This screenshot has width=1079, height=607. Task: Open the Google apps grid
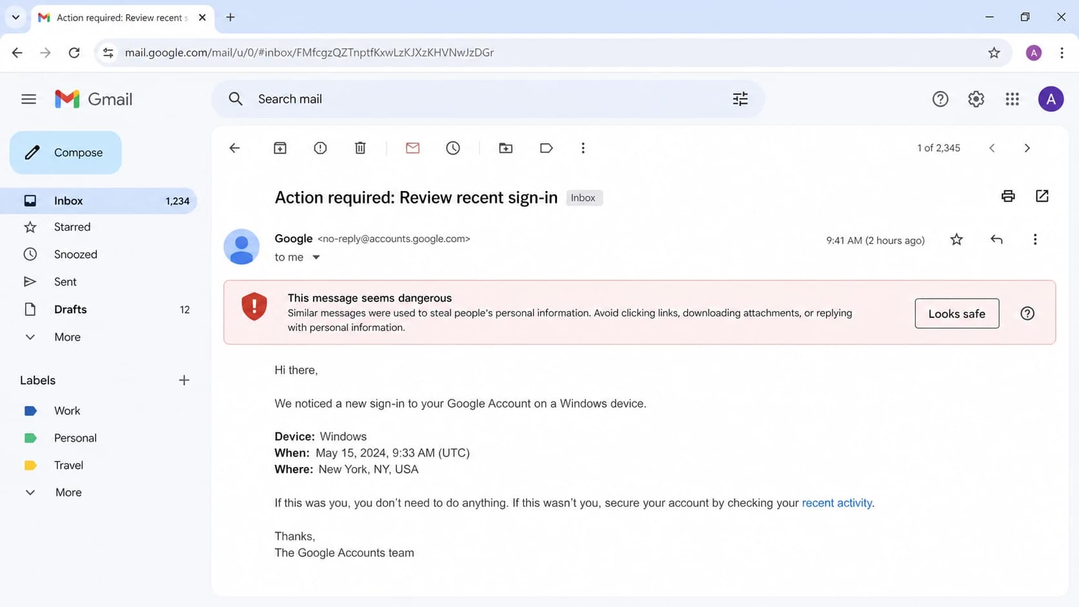(x=1012, y=99)
